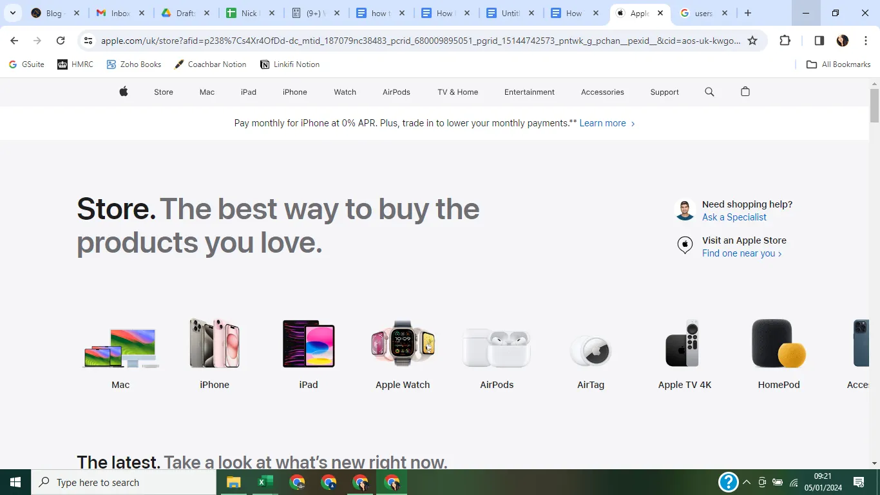Click the Ask a Specialist link
Screen dimensions: 880x495
coord(734,217)
